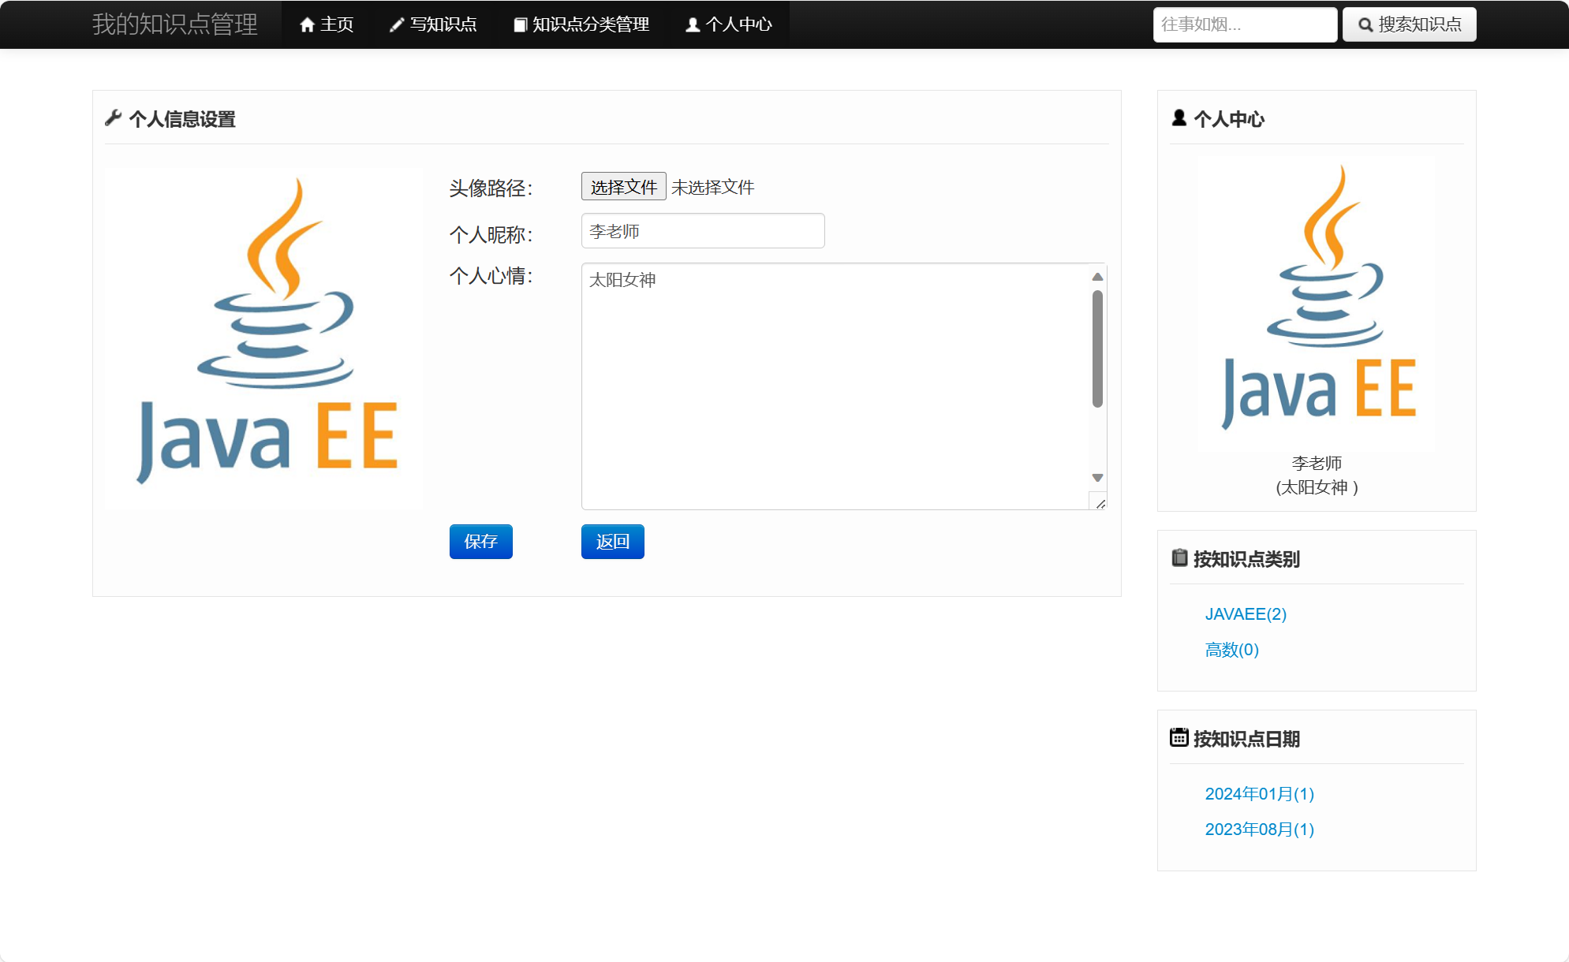Click the pencil icon for 写知识点
Screen dimensions: 1569x962
pos(397,25)
